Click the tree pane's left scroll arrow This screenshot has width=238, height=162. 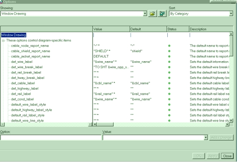point(2,124)
